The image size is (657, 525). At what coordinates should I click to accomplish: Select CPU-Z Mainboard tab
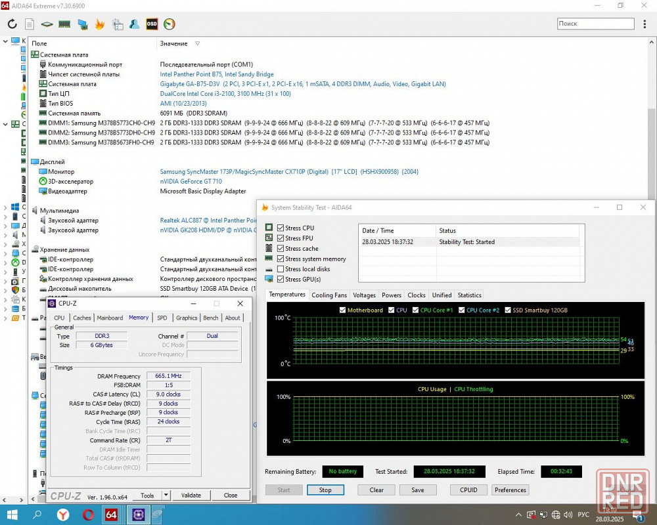(x=110, y=318)
